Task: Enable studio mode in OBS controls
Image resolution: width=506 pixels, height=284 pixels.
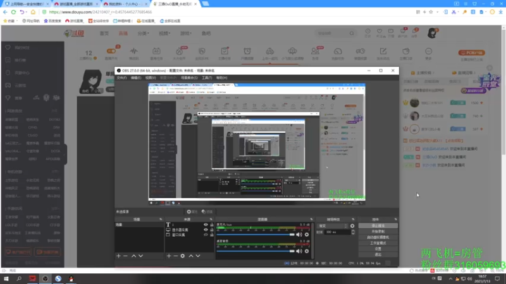Action: click(x=378, y=243)
